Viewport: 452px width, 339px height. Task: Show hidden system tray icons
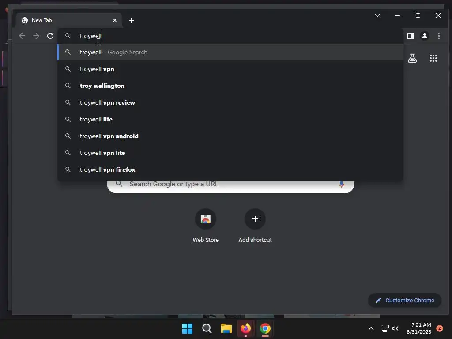click(371, 328)
